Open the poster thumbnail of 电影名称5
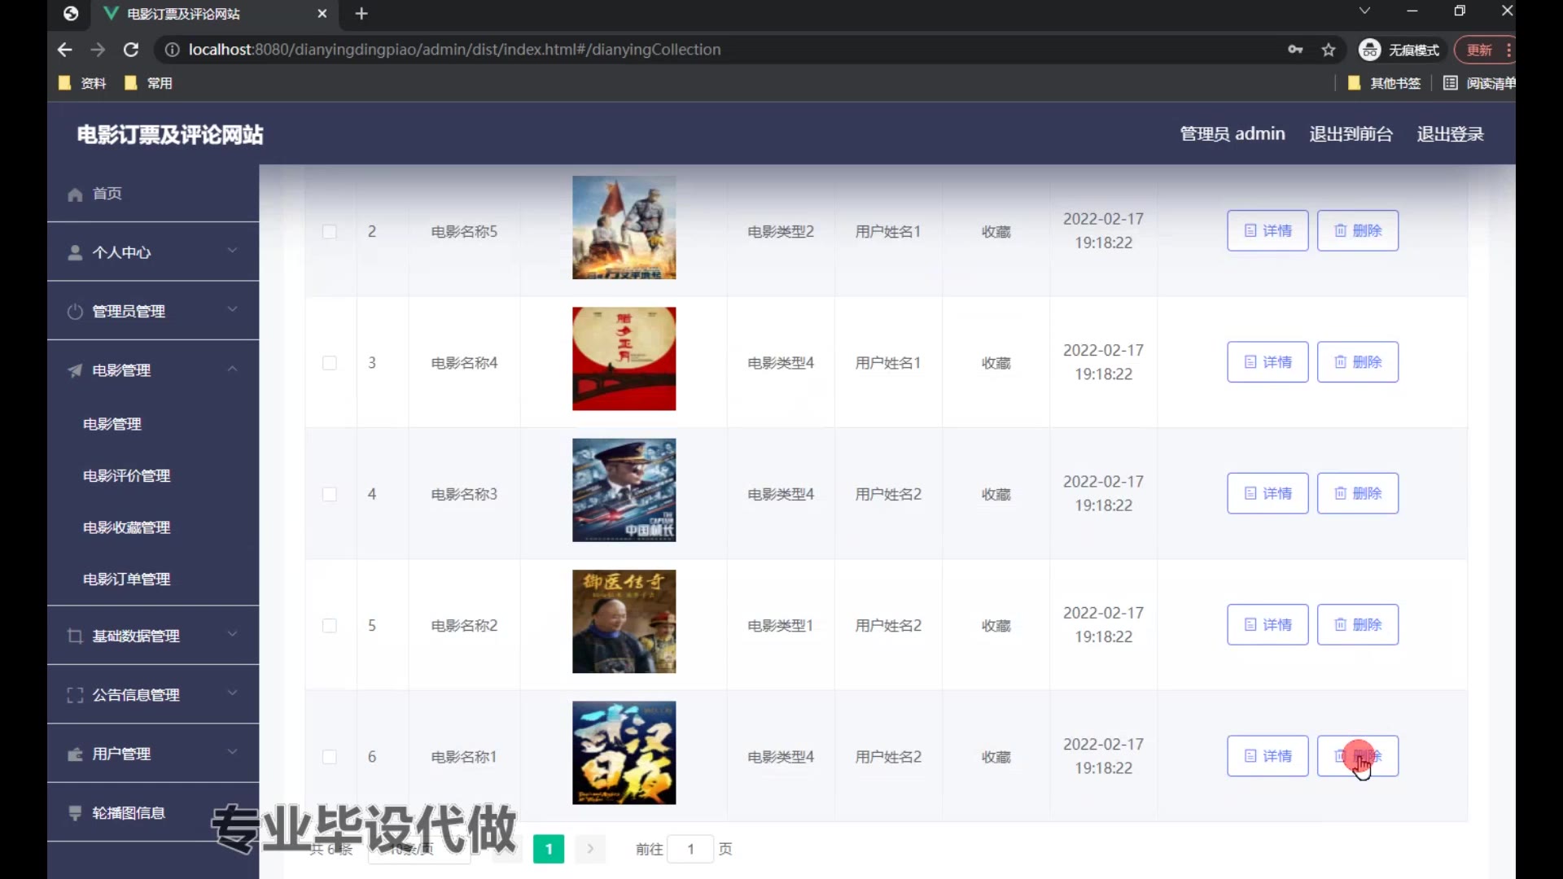 (x=624, y=228)
